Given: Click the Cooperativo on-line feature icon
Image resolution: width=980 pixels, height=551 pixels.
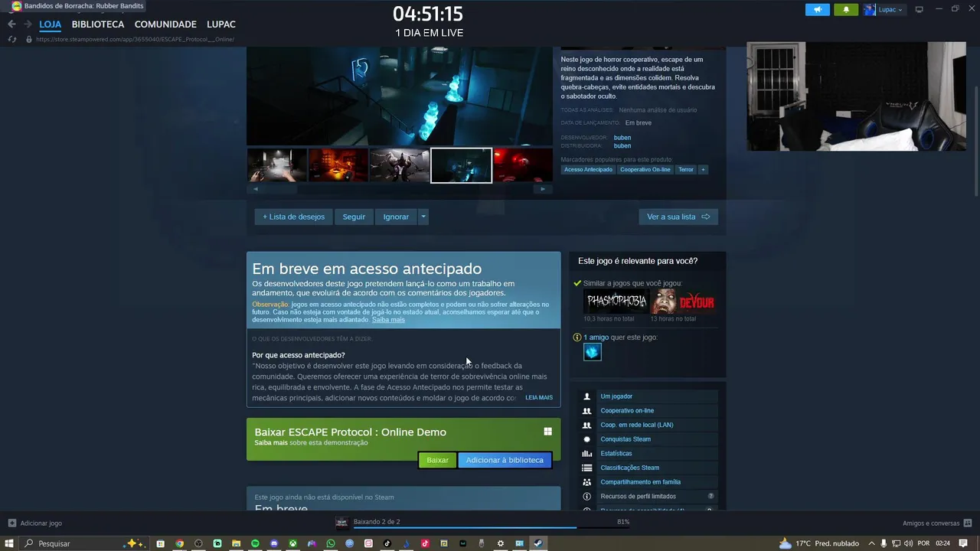Looking at the screenshot, I should 586,411.
